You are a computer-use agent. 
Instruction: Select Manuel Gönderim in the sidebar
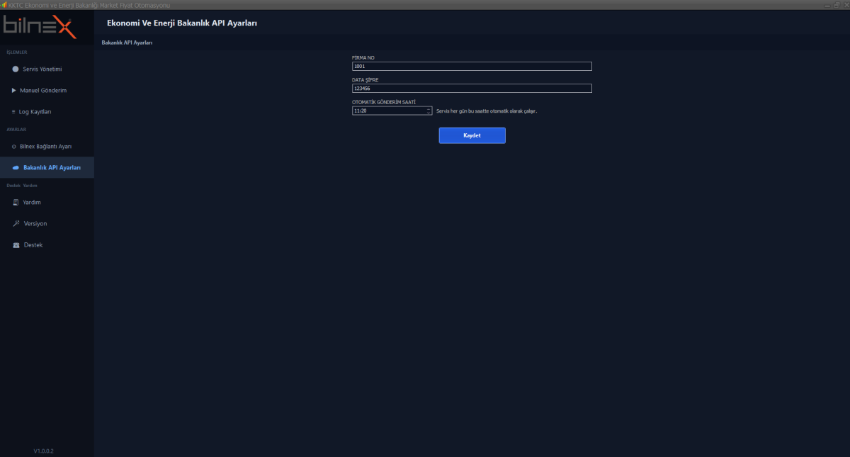[x=43, y=91]
